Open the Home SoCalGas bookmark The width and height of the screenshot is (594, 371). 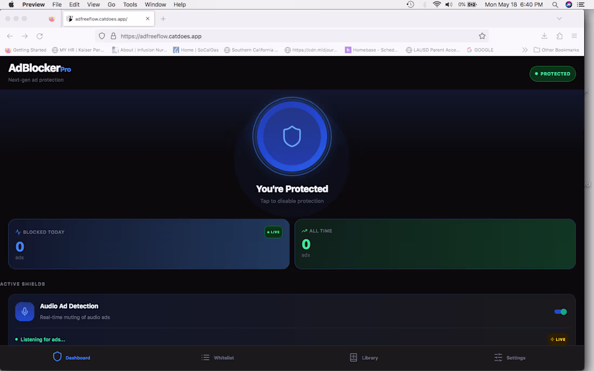click(x=196, y=50)
